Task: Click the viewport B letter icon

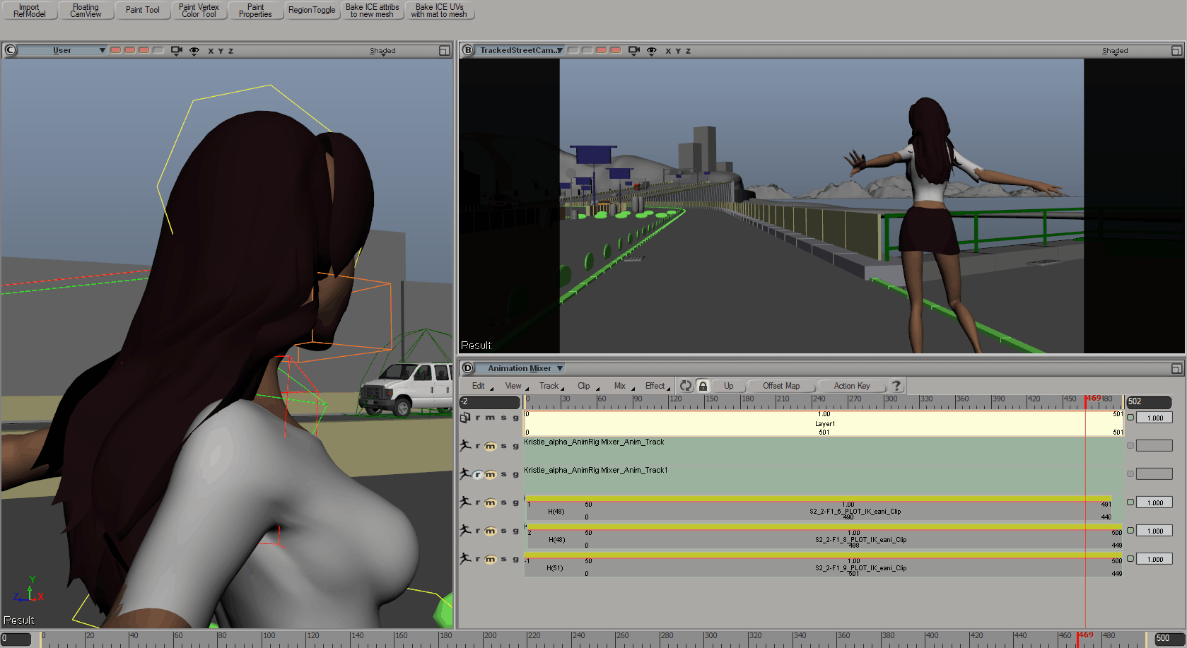Action: click(468, 50)
